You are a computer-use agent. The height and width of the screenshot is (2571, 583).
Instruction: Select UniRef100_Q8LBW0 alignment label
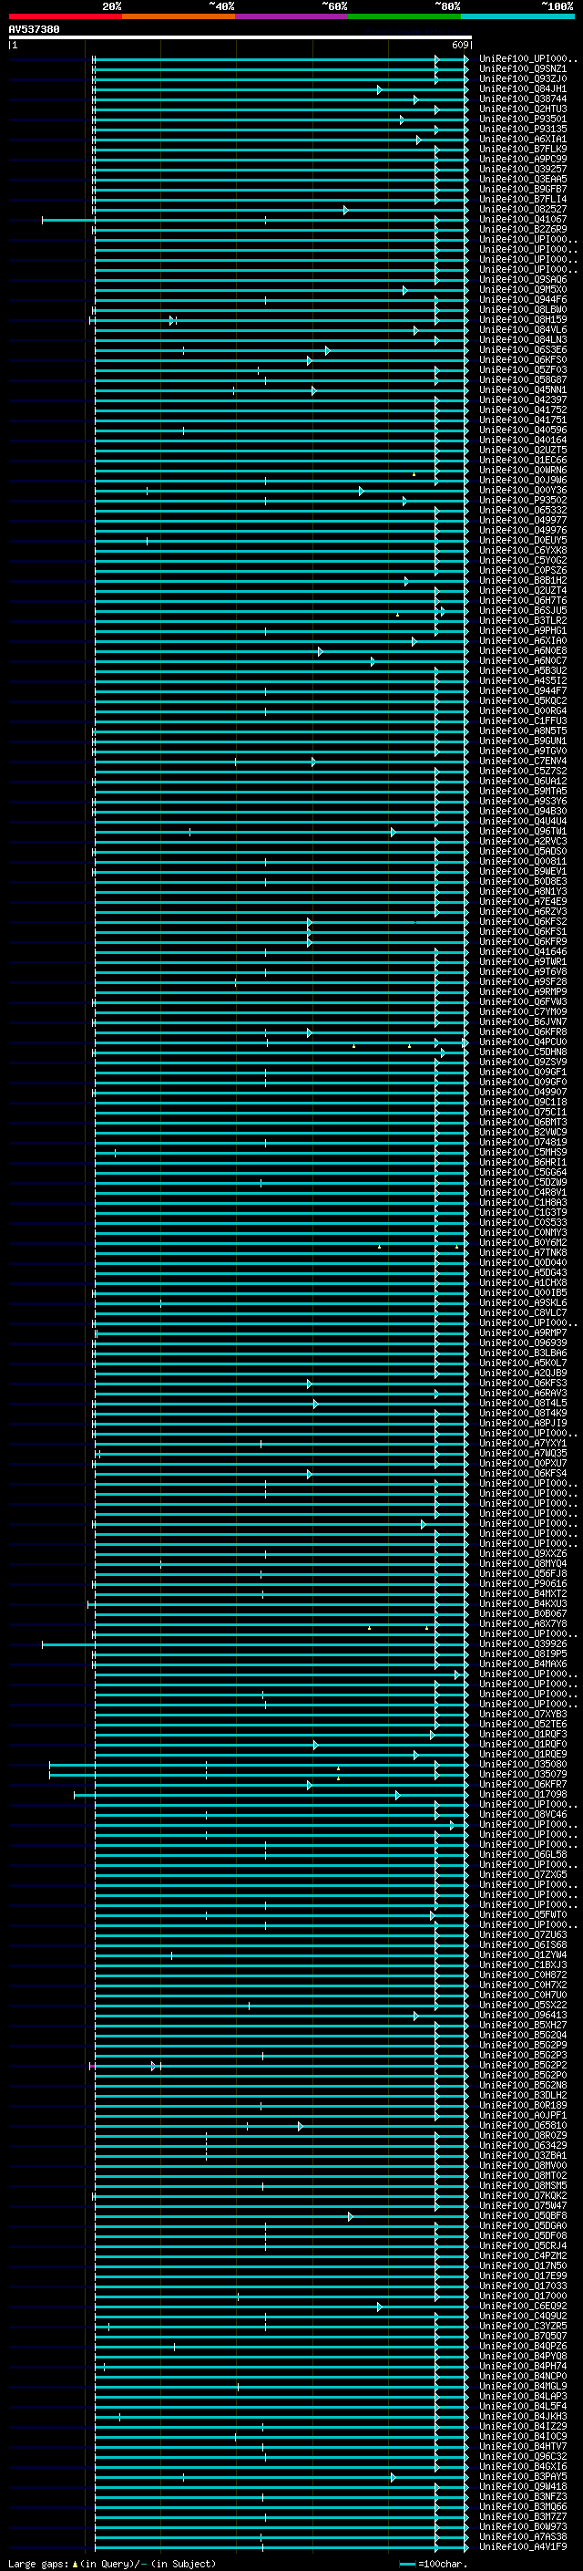pos(523,309)
